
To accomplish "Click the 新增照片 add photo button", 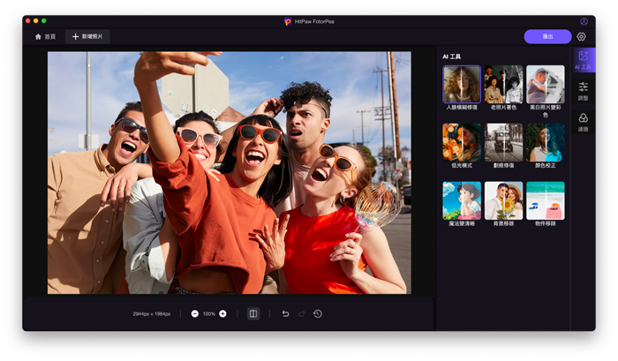I will [x=87, y=36].
